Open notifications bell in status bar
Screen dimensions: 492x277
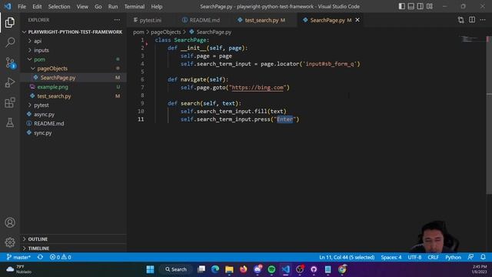pos(483,257)
